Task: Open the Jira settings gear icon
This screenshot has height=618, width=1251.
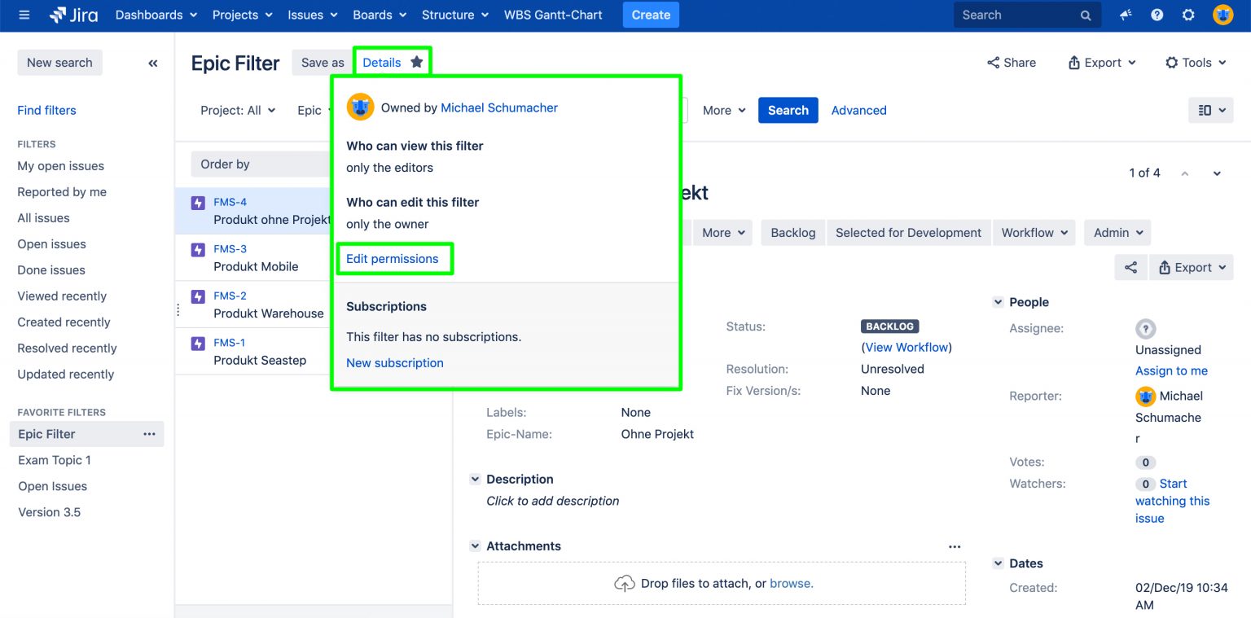Action: click(x=1188, y=15)
